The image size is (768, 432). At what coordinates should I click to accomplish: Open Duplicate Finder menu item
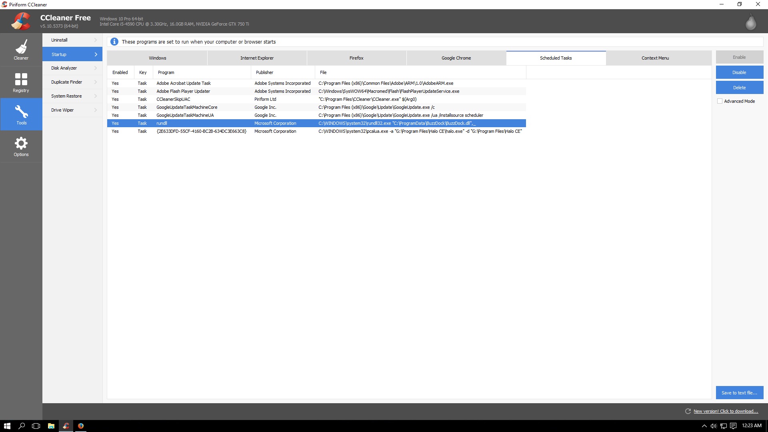pos(72,82)
